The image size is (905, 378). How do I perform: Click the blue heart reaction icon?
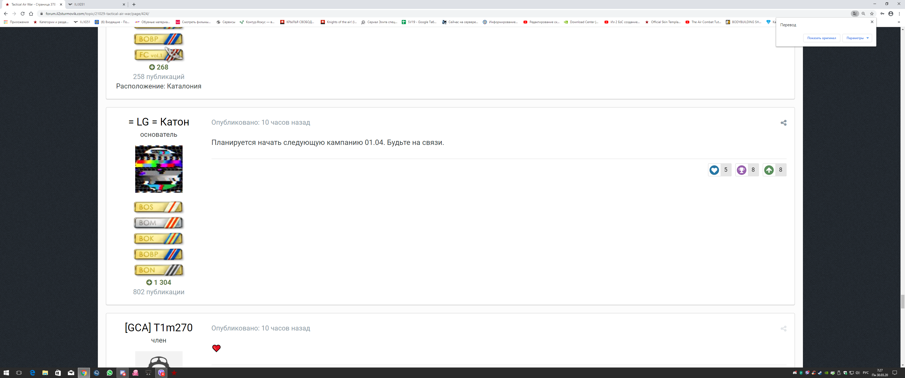point(714,170)
